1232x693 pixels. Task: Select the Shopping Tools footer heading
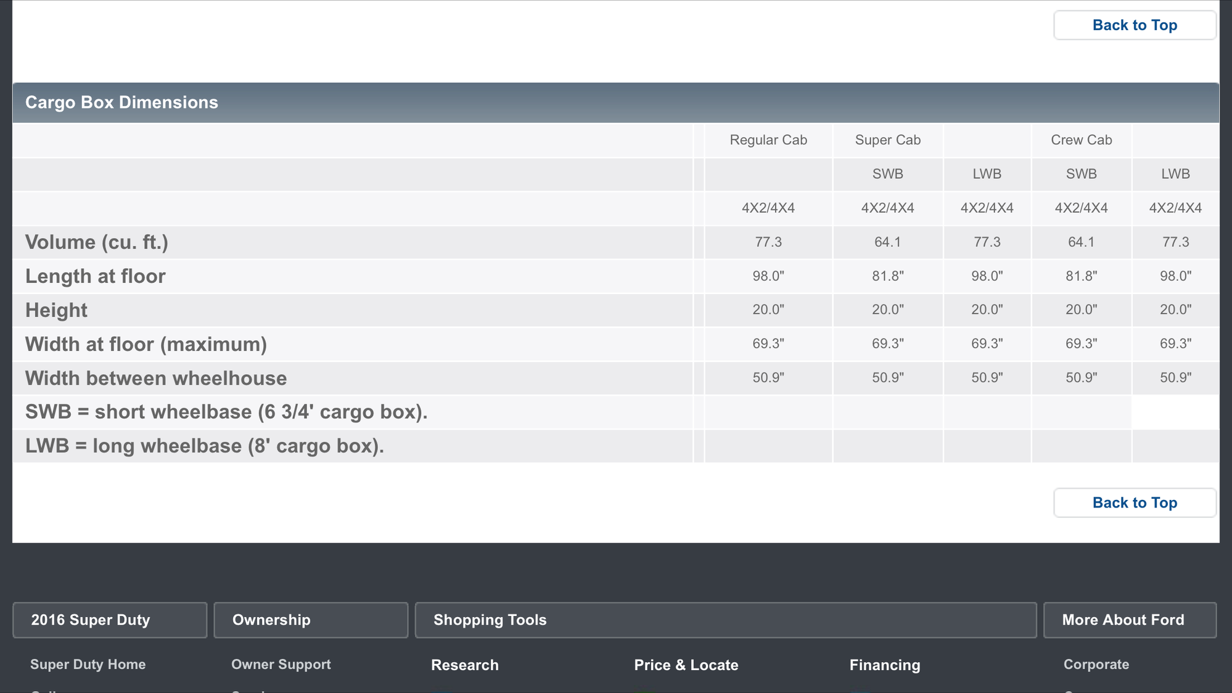[726, 620]
